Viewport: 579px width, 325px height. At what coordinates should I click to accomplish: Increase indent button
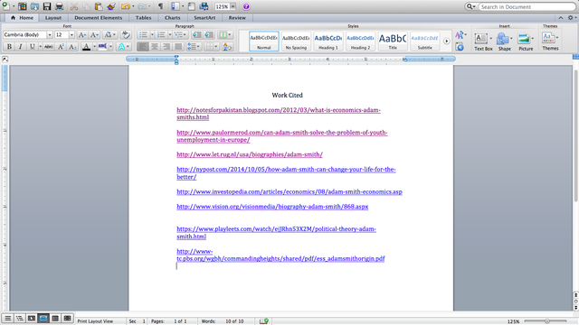(209, 34)
